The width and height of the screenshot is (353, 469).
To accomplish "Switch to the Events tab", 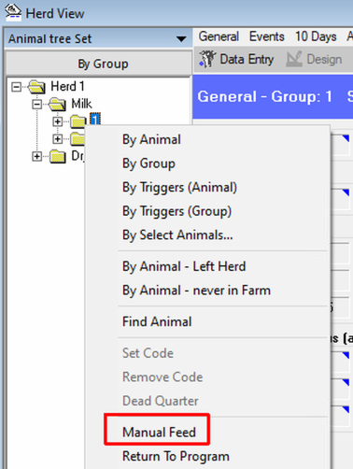I will coord(267,36).
